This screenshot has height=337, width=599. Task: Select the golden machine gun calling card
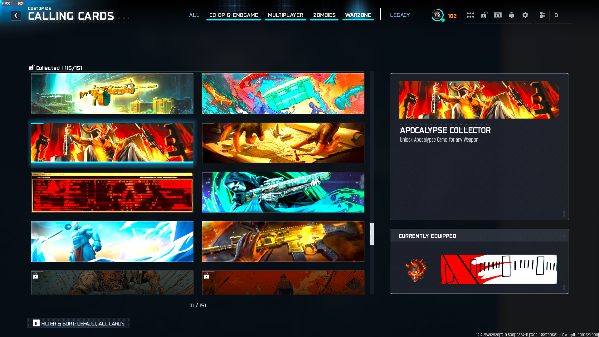click(112, 94)
